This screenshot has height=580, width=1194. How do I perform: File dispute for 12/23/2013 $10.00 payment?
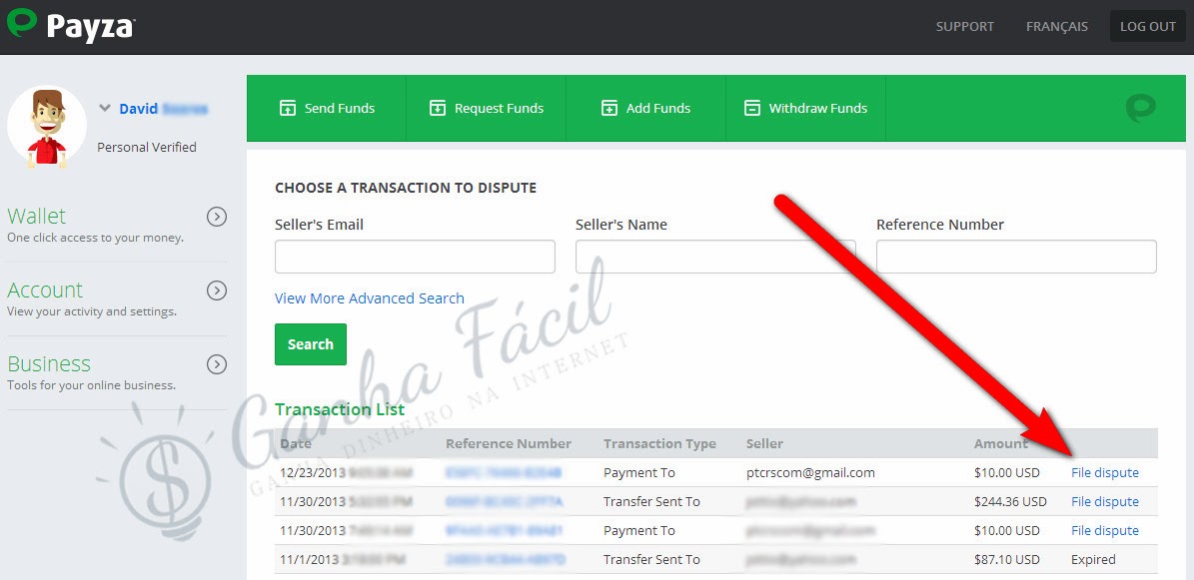point(1105,472)
